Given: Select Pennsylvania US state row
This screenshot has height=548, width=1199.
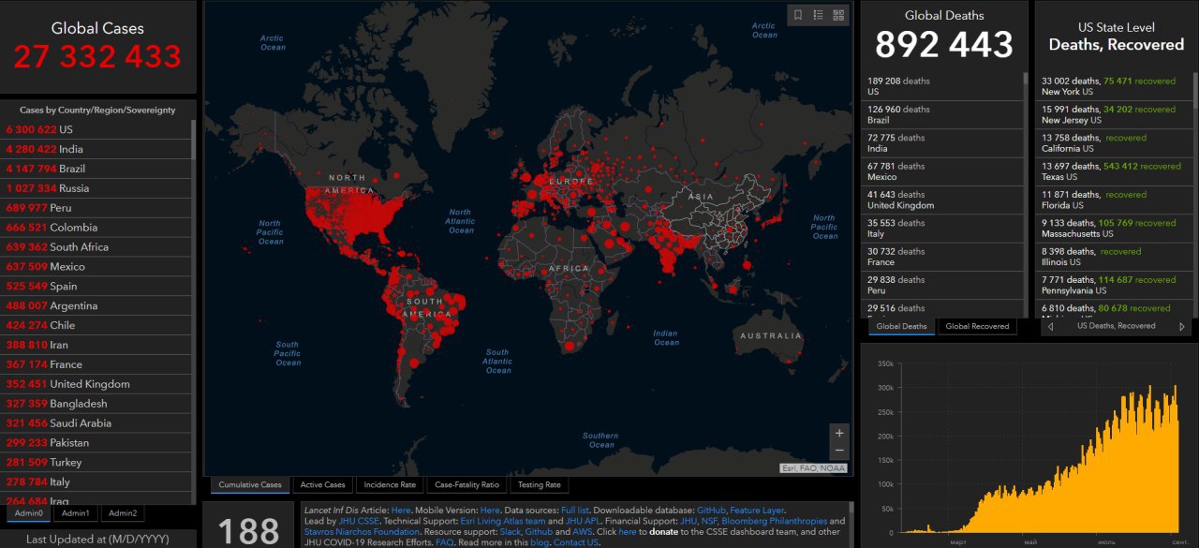Looking at the screenshot, I should point(1115,285).
